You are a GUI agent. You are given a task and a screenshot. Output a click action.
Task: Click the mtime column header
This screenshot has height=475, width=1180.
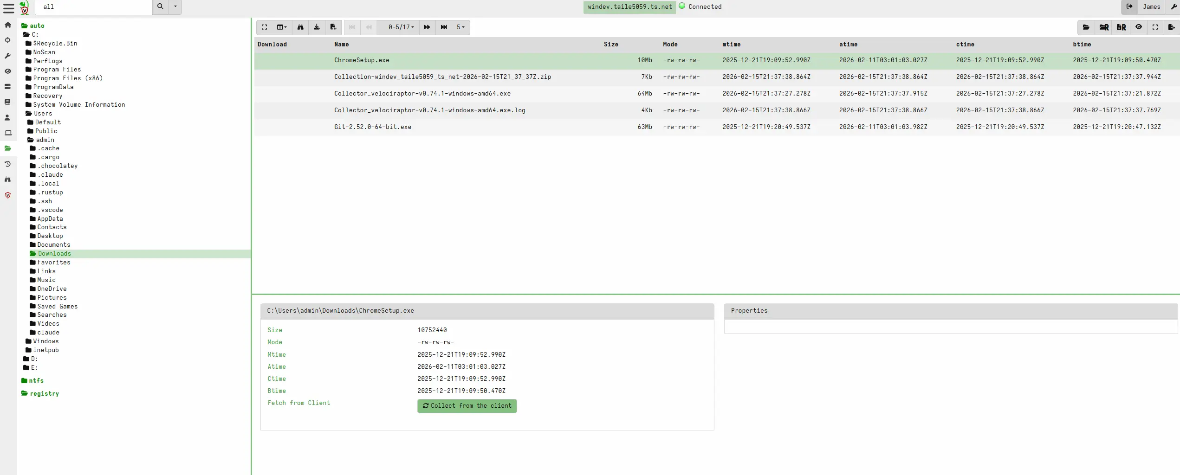pyautogui.click(x=732, y=45)
